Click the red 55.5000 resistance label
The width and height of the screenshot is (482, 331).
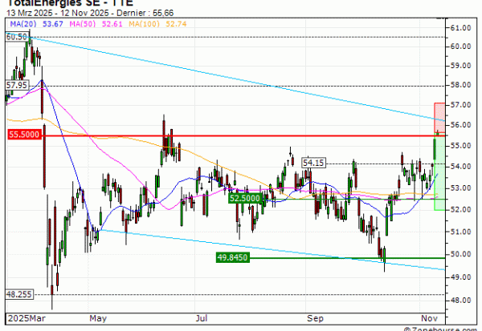click(x=24, y=135)
